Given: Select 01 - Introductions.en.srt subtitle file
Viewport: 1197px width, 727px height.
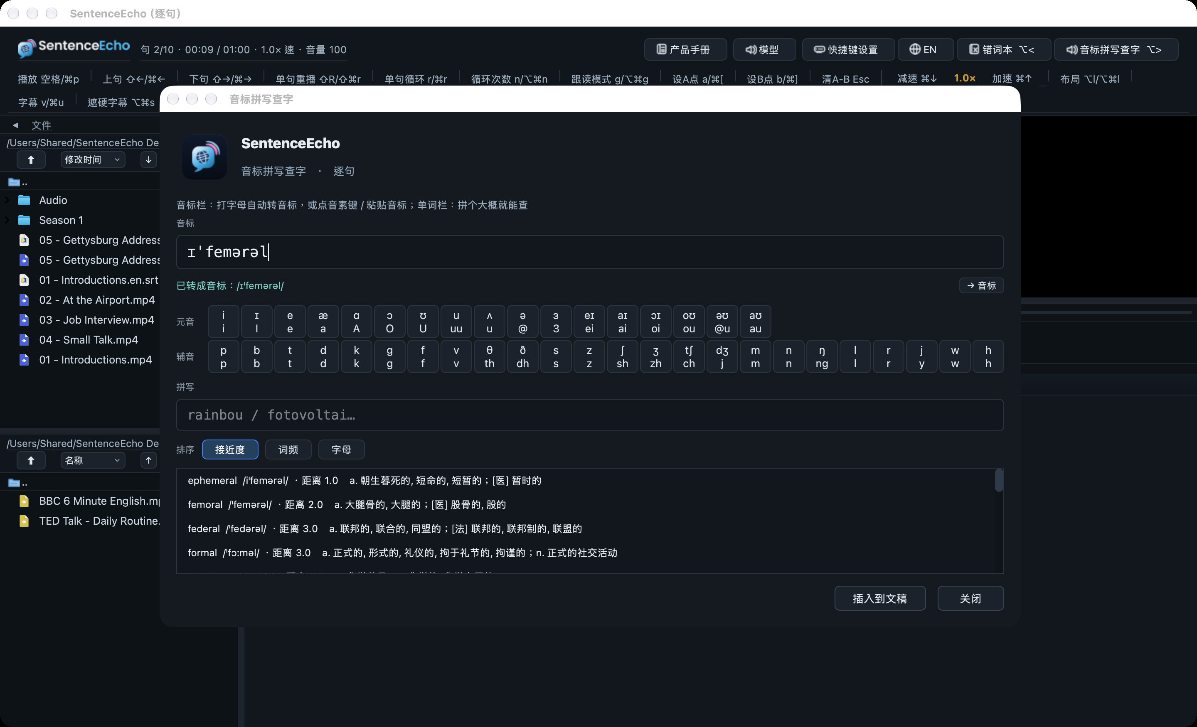Looking at the screenshot, I should click(x=99, y=280).
